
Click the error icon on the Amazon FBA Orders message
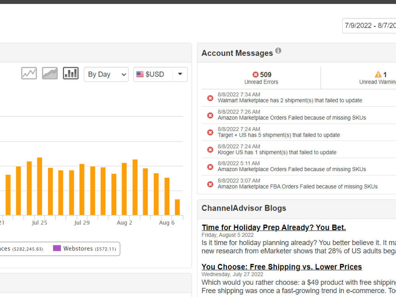pos(210,184)
